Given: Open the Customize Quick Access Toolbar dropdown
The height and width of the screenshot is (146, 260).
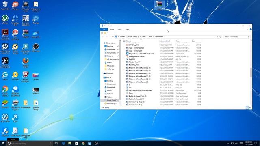Looking at the screenshot, I should tap(108, 33).
